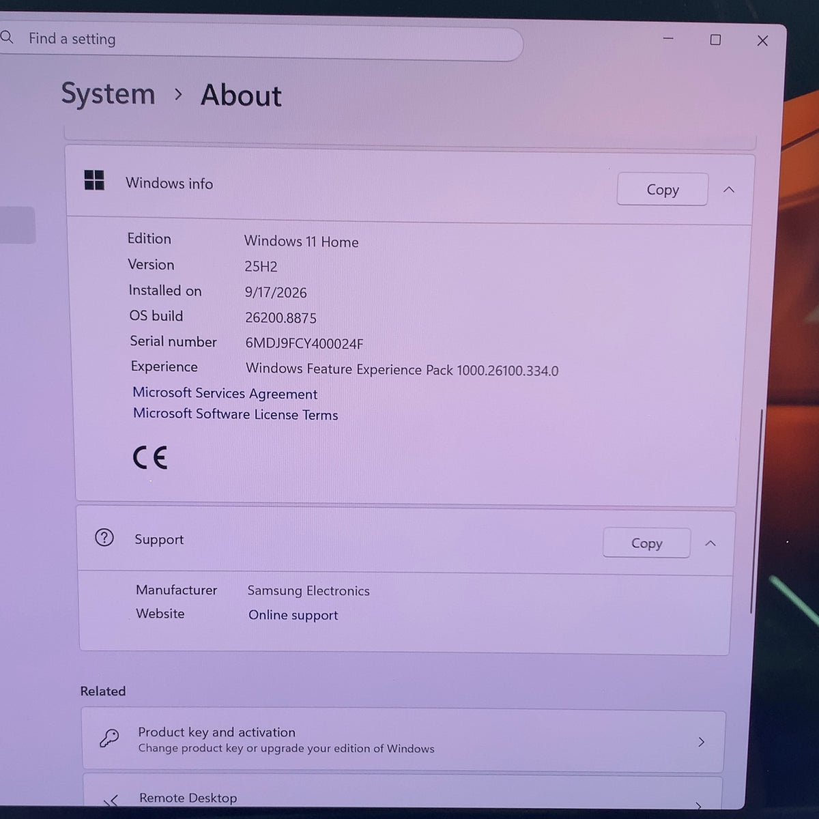Click the Support question mark icon

(x=104, y=538)
